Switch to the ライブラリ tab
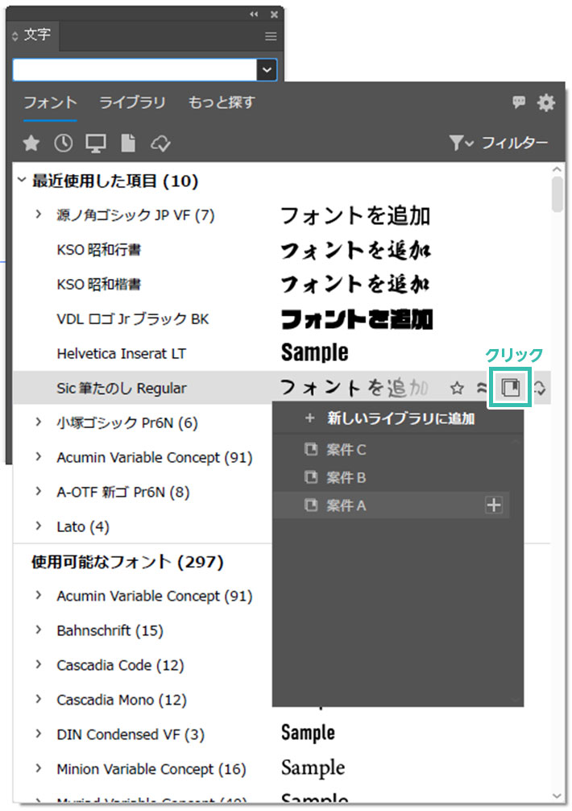This screenshot has width=572, height=811. pyautogui.click(x=132, y=102)
